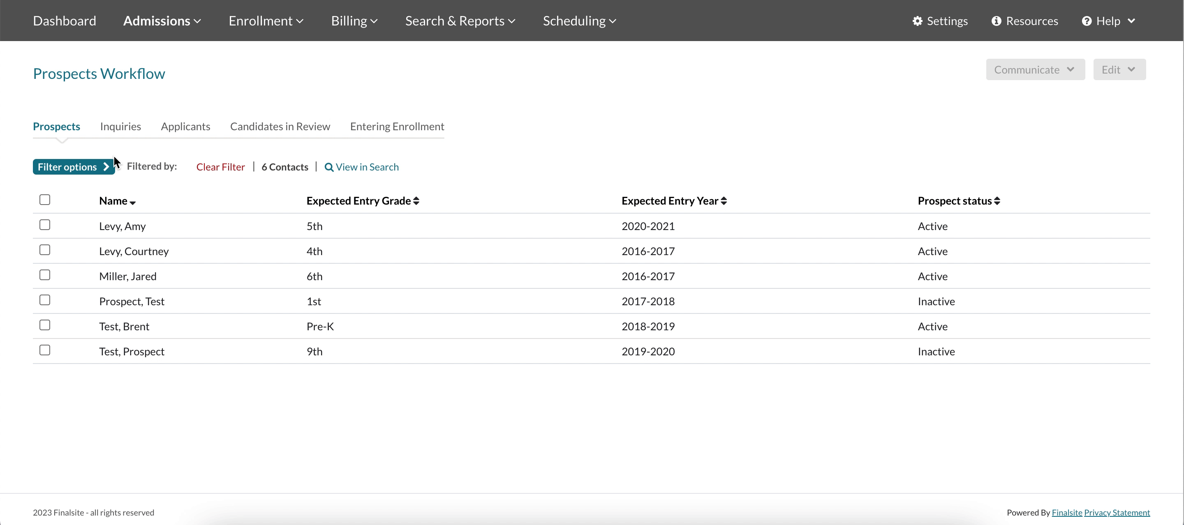The height and width of the screenshot is (525, 1184).
Task: Click the Name column sort arrow
Action: click(x=132, y=202)
